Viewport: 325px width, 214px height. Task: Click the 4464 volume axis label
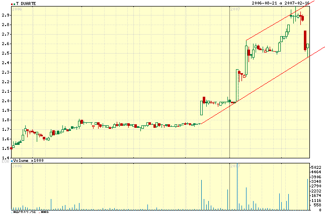tap(316, 172)
